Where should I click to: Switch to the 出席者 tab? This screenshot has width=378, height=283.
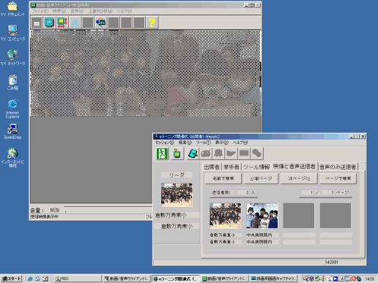click(212, 167)
